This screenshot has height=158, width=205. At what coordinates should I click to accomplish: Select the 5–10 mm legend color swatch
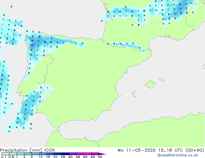tap(35, 154)
